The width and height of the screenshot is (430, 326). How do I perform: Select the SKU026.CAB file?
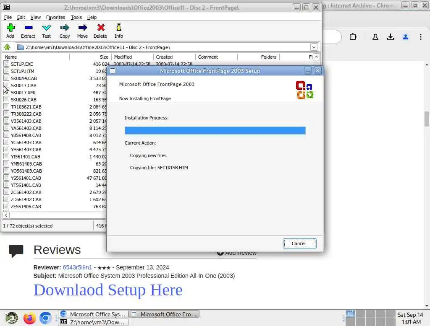pos(24,100)
